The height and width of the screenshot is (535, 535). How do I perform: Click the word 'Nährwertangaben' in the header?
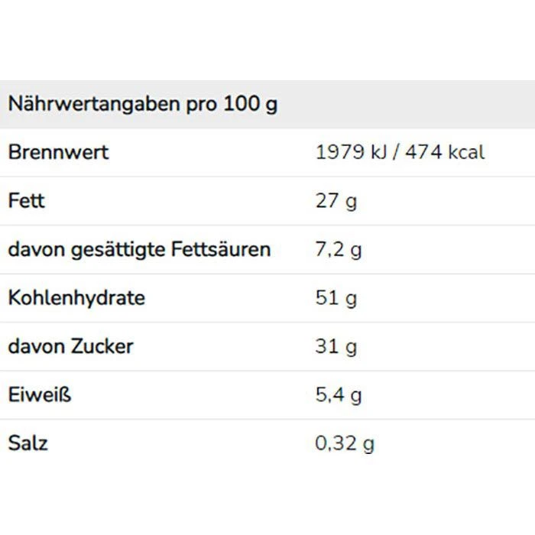[x=95, y=104]
